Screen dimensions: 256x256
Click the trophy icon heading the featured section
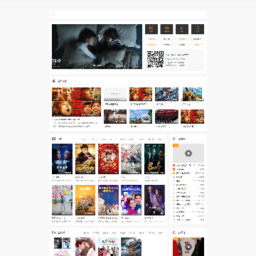click(x=53, y=81)
